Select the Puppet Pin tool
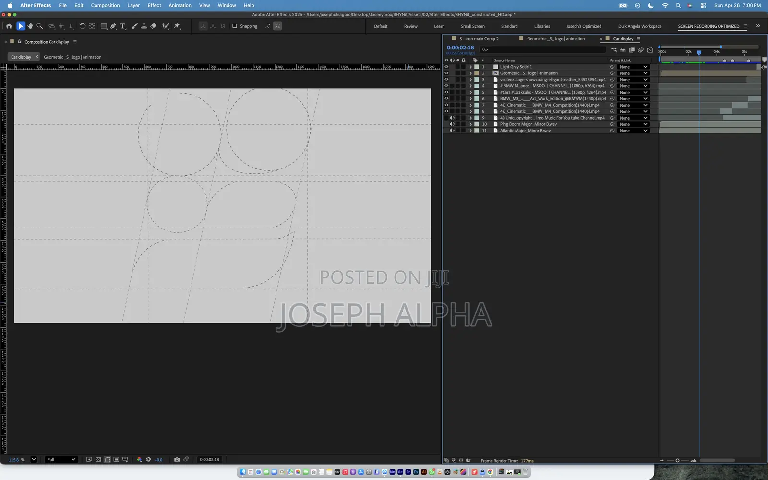The width and height of the screenshot is (768, 480). (x=177, y=26)
